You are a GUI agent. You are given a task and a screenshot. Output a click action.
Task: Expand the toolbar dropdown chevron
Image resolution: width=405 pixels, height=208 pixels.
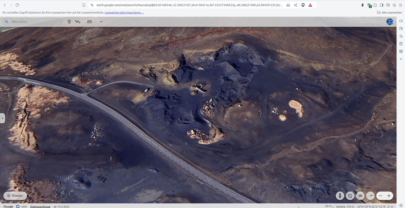coord(101,22)
